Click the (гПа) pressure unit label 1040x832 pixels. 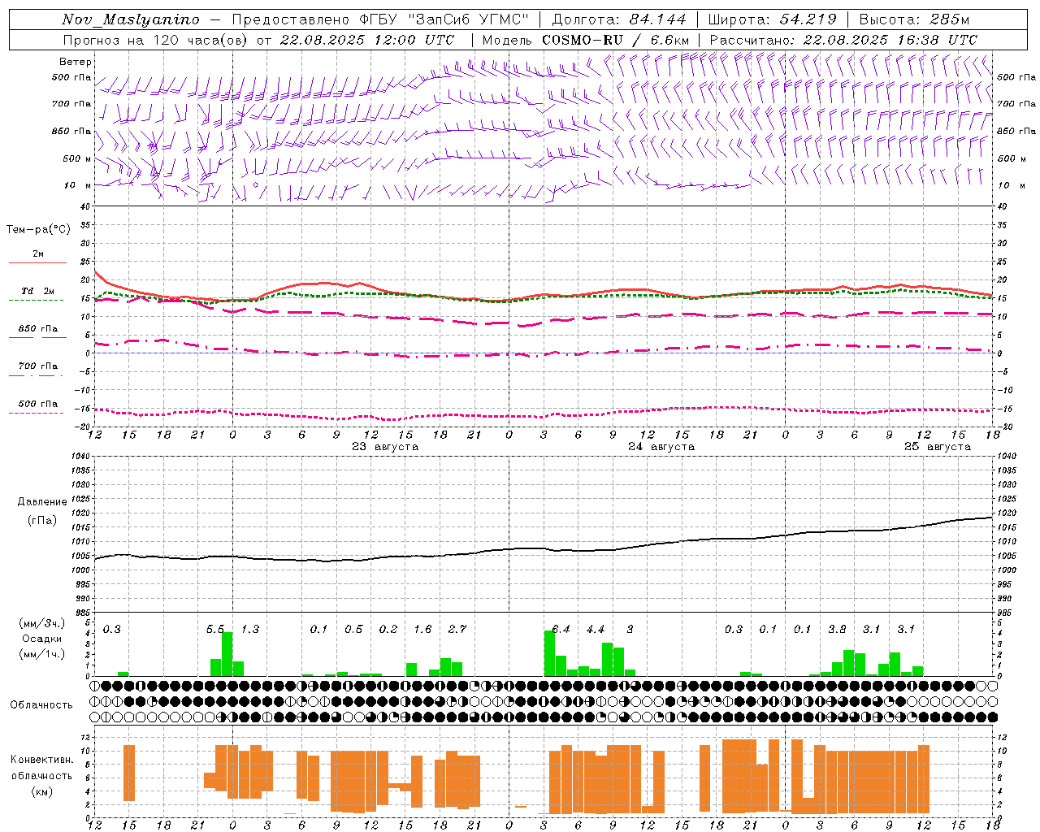click(42, 521)
